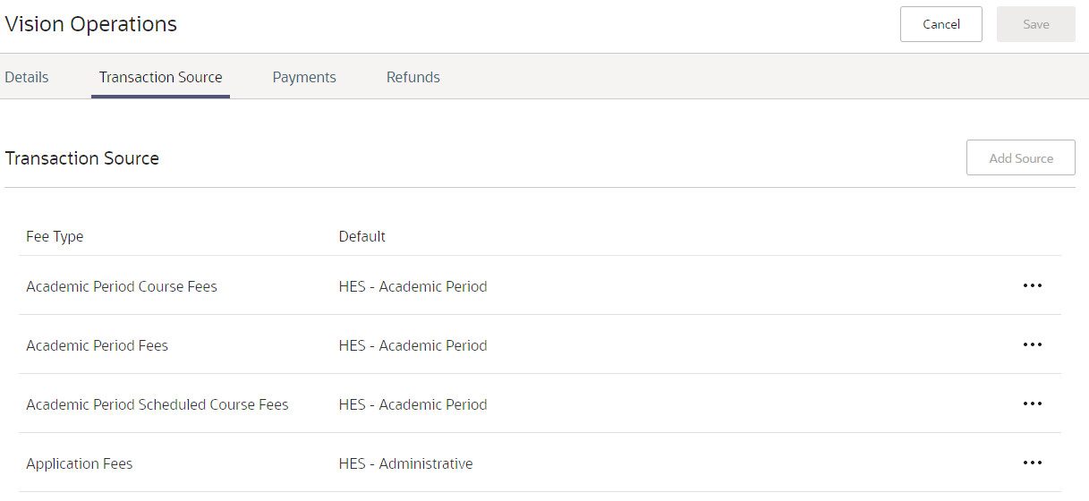This screenshot has width=1089, height=501.
Task: Click Academic Period Scheduled Course Fees entry
Action: click(x=157, y=404)
